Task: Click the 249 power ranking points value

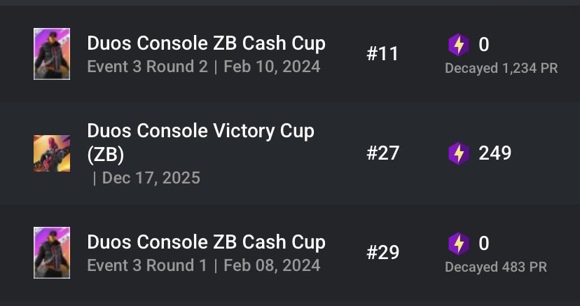Action: pos(495,153)
